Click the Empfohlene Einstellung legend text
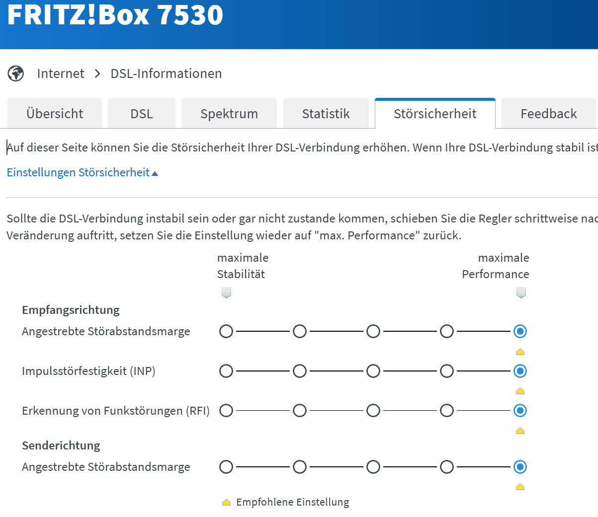This screenshot has width=598, height=517. (293, 502)
